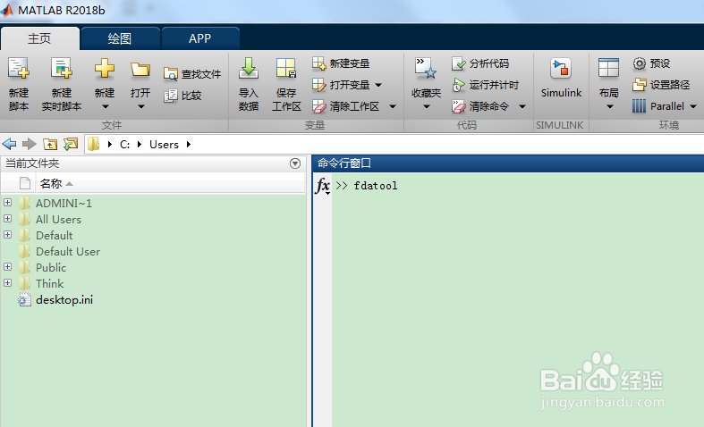Click the C: path segment
Image resolution: width=704 pixels, height=427 pixels.
[125, 145]
